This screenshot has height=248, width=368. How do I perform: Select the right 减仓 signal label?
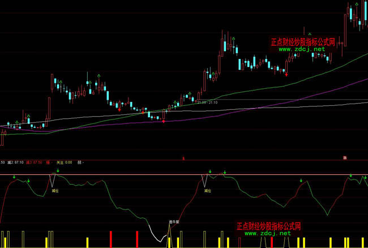[208, 191]
